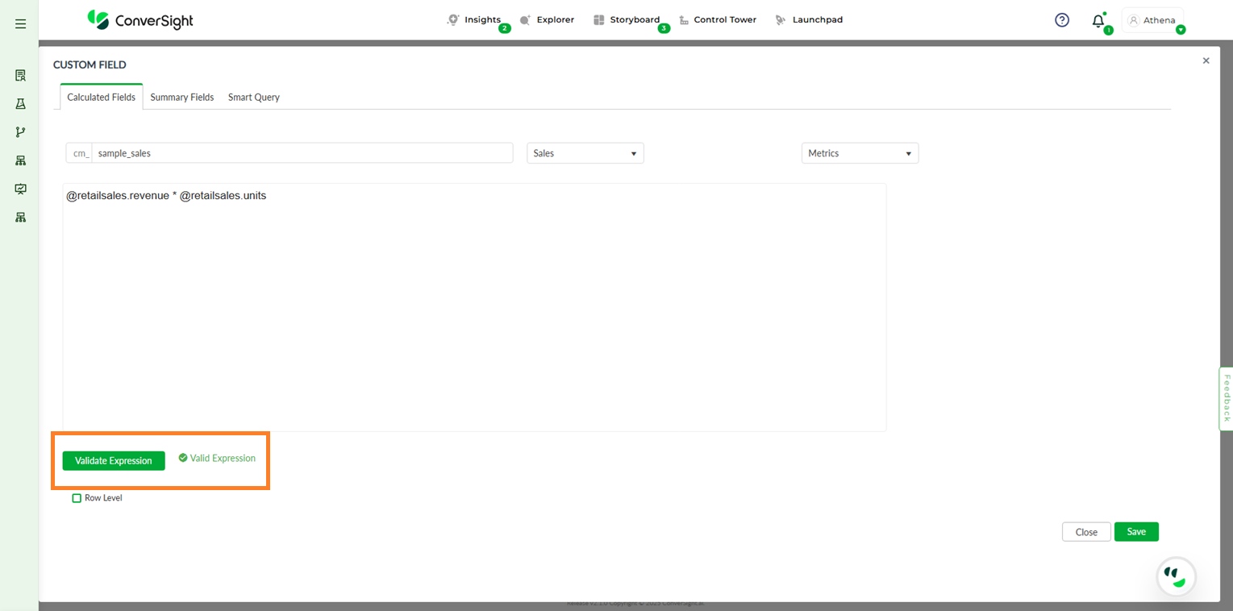Open the Athena user account dropdown
Screen dimensions: 1233x611
pyautogui.click(x=1152, y=21)
